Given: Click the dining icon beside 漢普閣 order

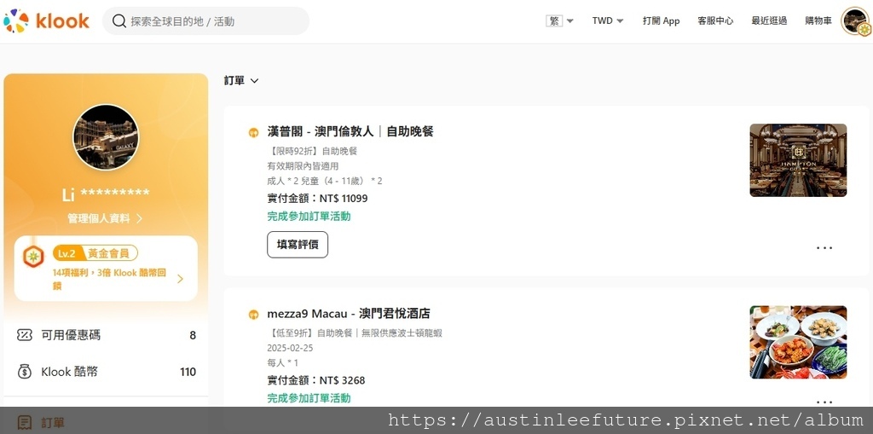Looking at the screenshot, I should coord(253,133).
